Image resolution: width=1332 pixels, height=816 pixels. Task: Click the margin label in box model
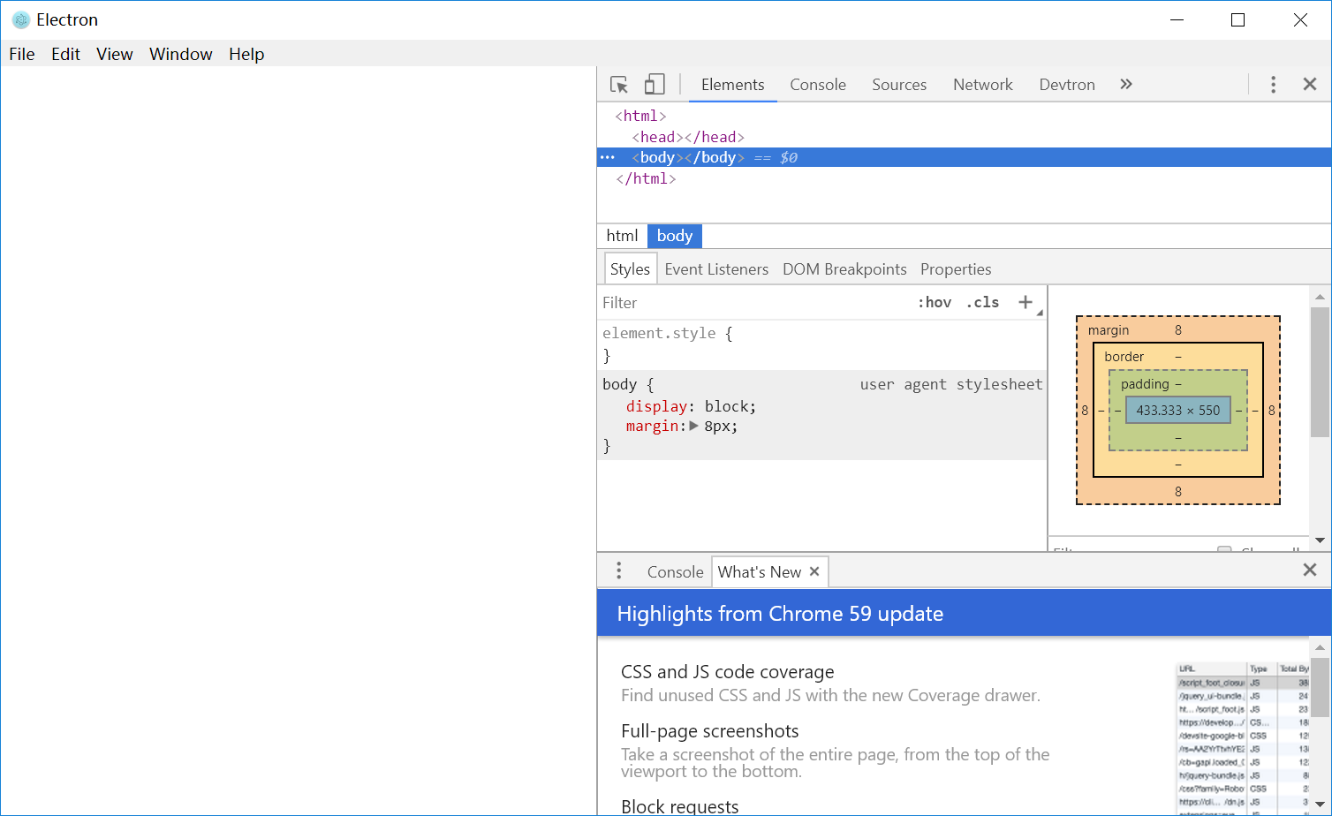[1109, 330]
